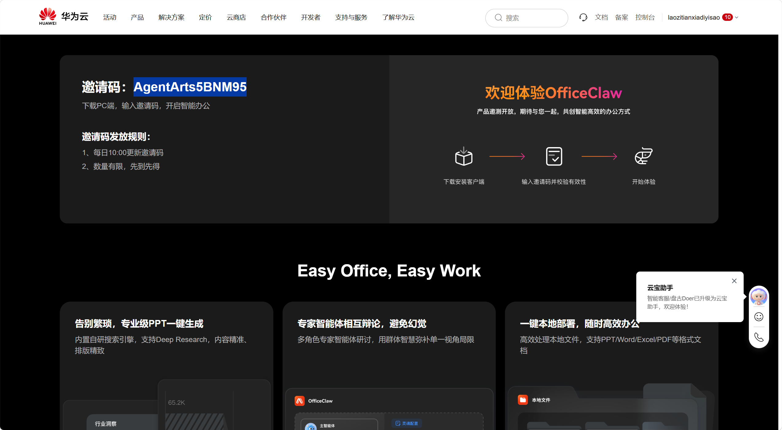
Task: Click the notification badge showing 10
Action: click(727, 17)
